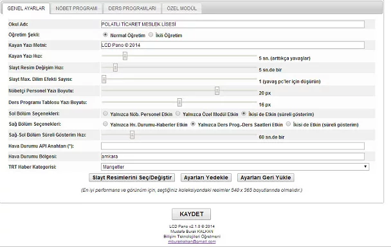Click the Ders Programı Tablosu Yazı Boyutu slider handle
391x247 pixels.
[179, 102]
